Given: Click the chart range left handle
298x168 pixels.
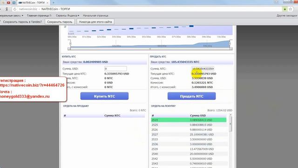Looking at the screenshot, I should (70, 44).
